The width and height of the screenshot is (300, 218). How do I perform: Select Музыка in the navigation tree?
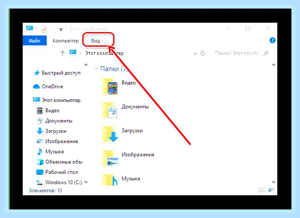click(54, 152)
